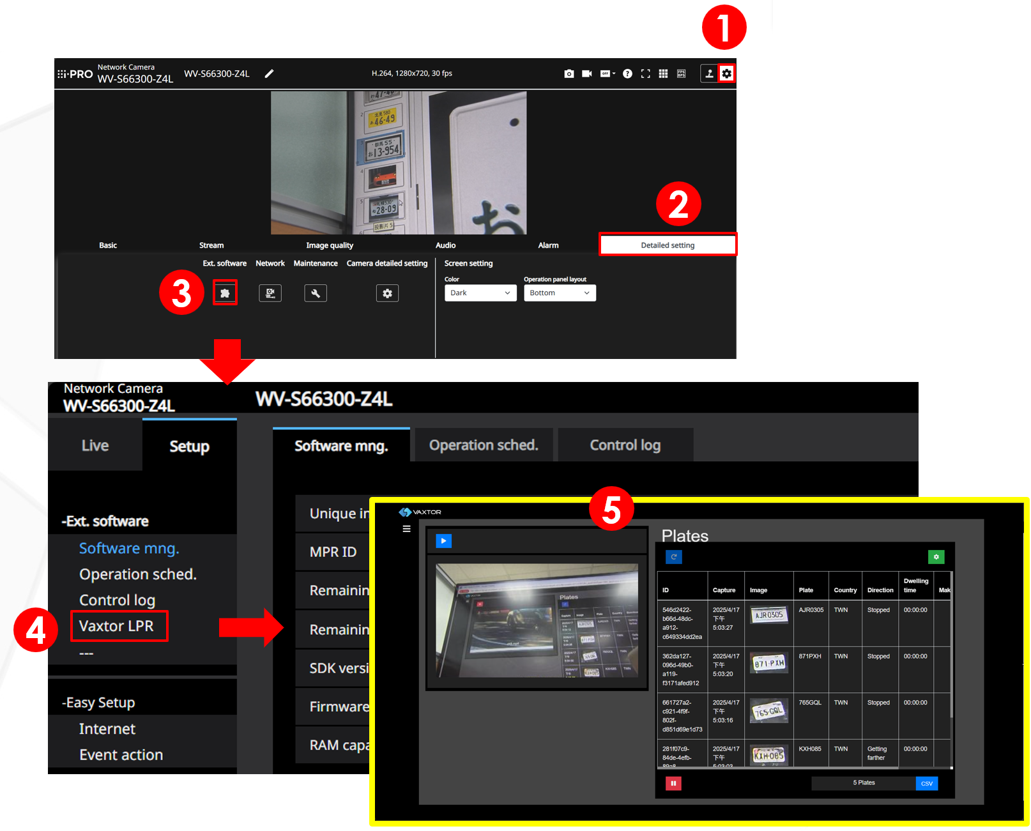Switch to the Live tab

click(95, 446)
